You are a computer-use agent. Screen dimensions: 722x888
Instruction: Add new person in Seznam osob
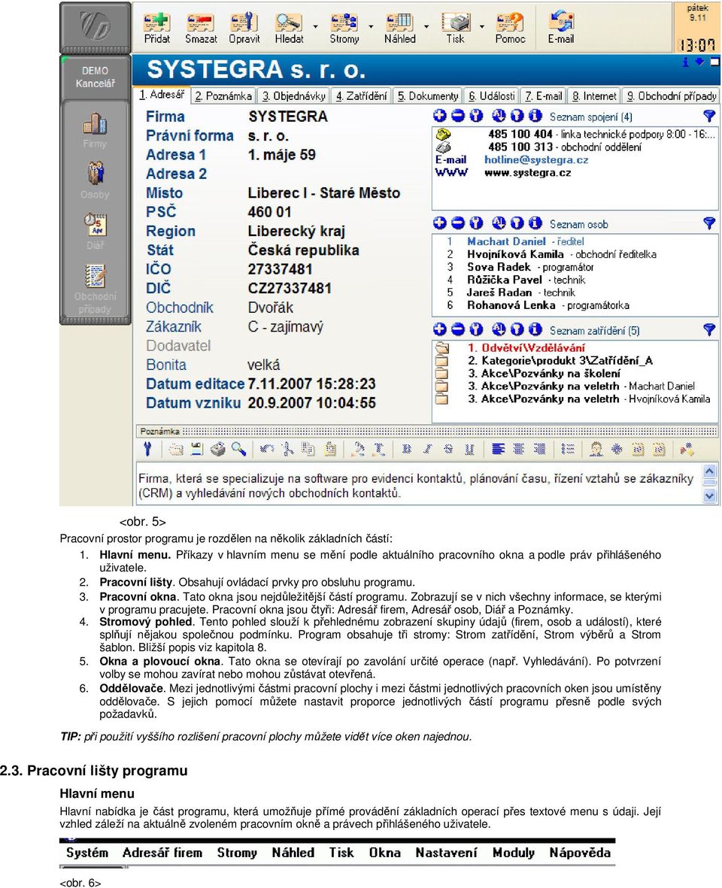(x=439, y=223)
